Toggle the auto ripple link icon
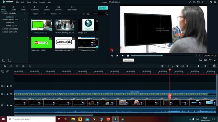Viewport: 218px width, 122px height. tap(7, 72)
